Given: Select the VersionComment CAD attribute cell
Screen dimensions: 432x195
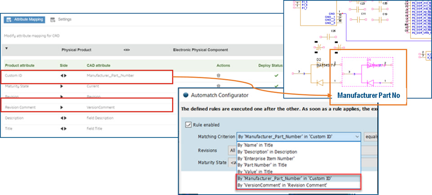Looking at the screenshot, I should point(100,107).
